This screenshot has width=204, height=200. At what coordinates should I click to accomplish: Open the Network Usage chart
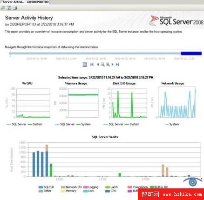[177, 102]
